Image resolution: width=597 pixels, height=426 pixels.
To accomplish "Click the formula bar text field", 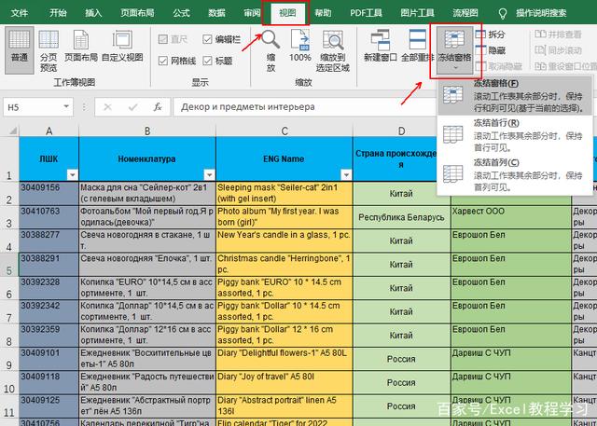I will click(305, 107).
